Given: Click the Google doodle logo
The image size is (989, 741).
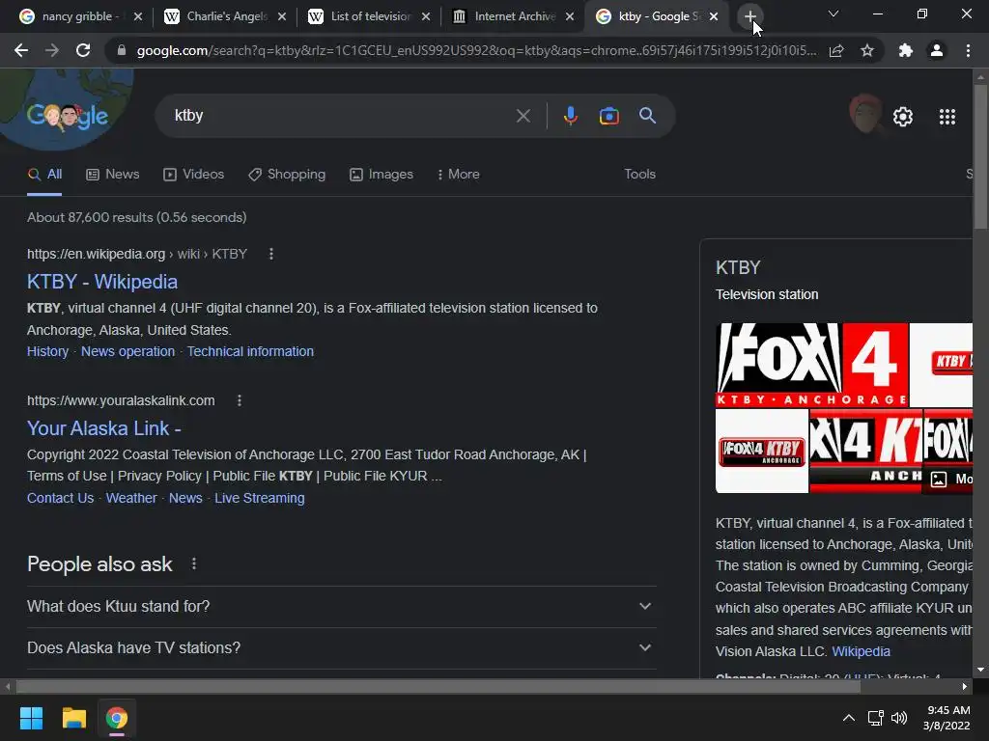Looking at the screenshot, I should tap(68, 116).
